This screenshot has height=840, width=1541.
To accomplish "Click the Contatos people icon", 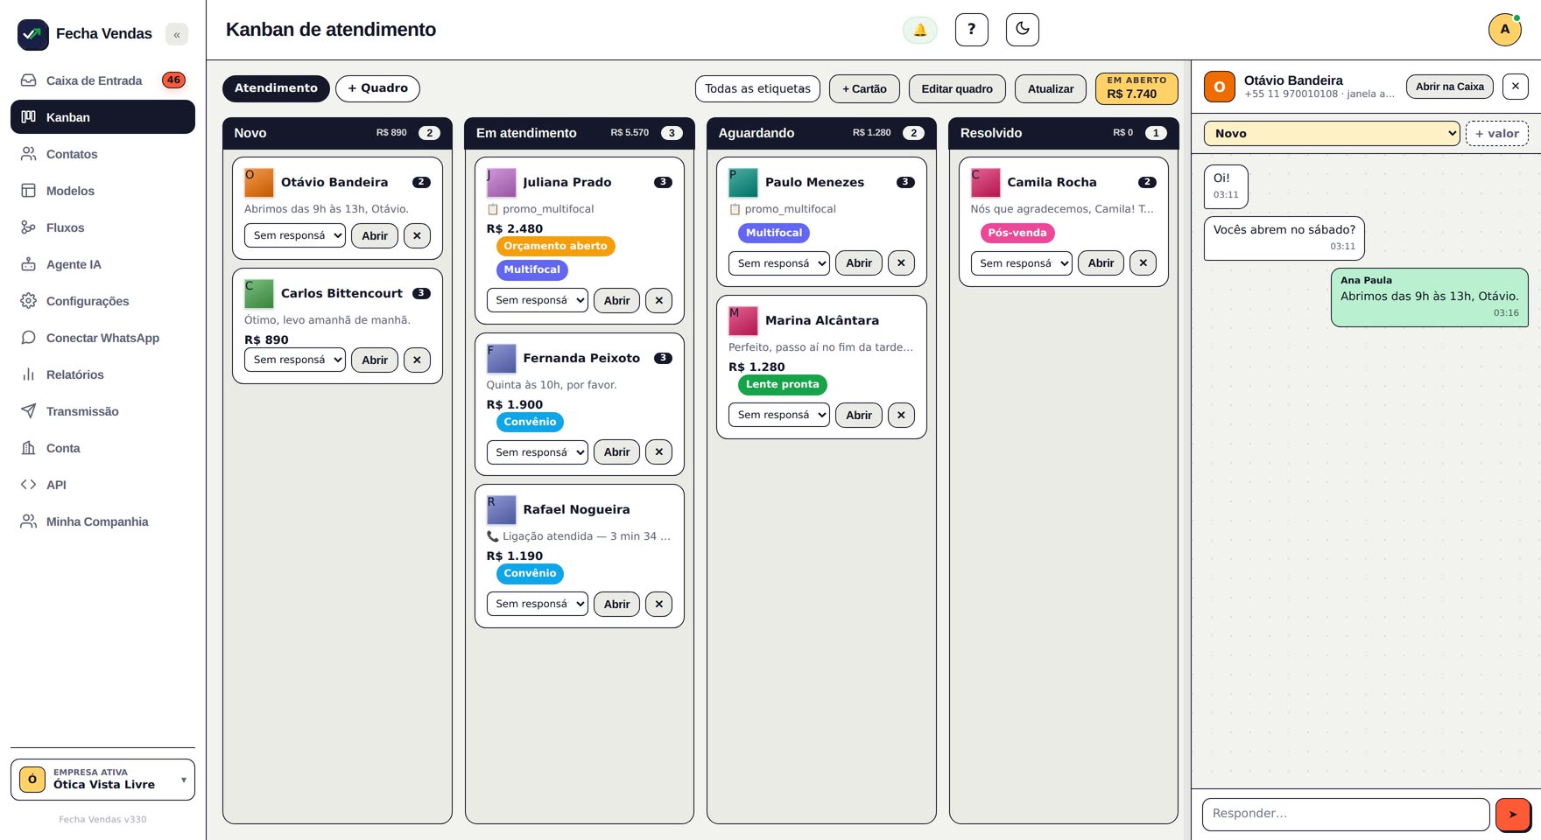I will point(29,154).
